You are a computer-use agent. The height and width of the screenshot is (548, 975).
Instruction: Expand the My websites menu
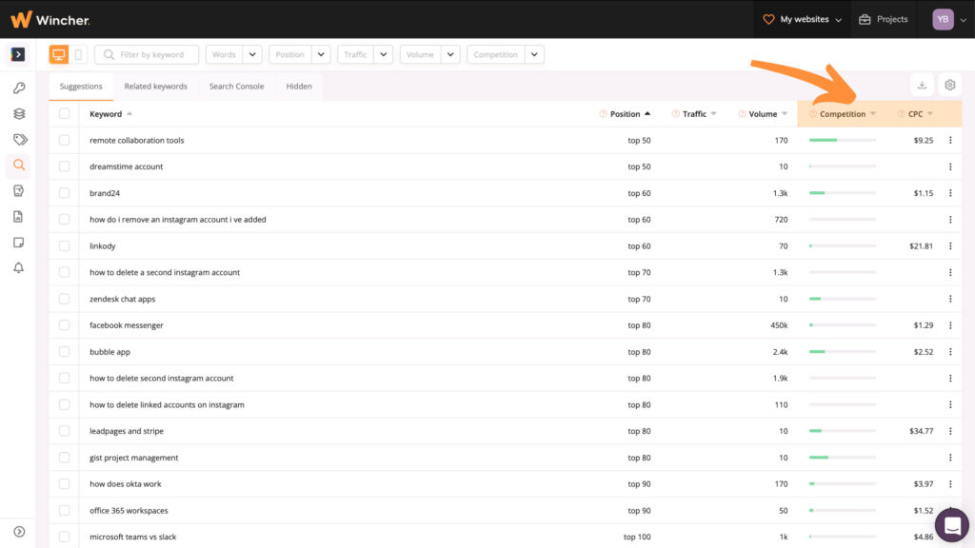[802, 19]
